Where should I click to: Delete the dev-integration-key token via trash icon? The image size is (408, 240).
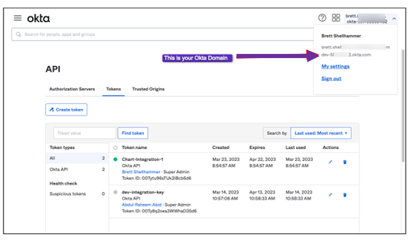(345, 194)
